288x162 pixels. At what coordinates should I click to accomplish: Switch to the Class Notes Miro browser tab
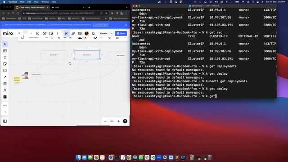coord(32,7)
